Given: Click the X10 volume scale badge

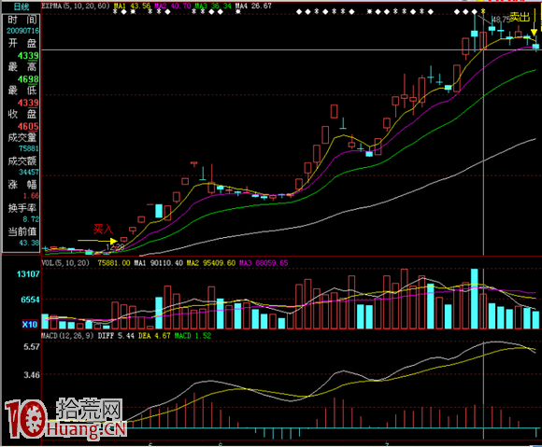Looking at the screenshot, I should (x=30, y=324).
